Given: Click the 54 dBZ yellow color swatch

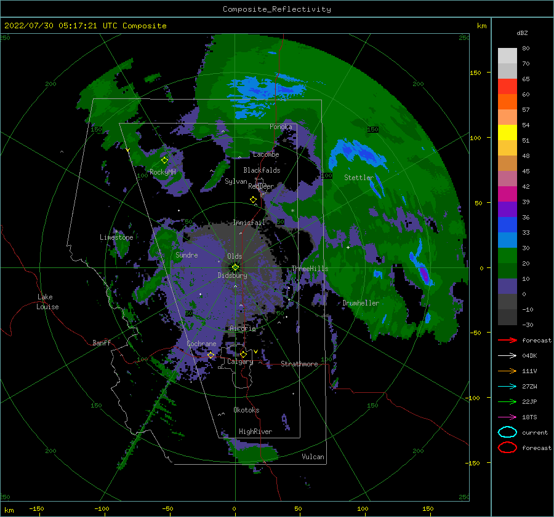Looking at the screenshot, I should pyautogui.click(x=507, y=133).
